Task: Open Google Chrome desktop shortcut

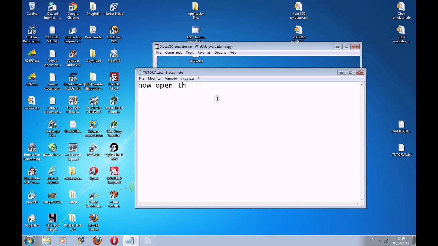Action: (73, 11)
